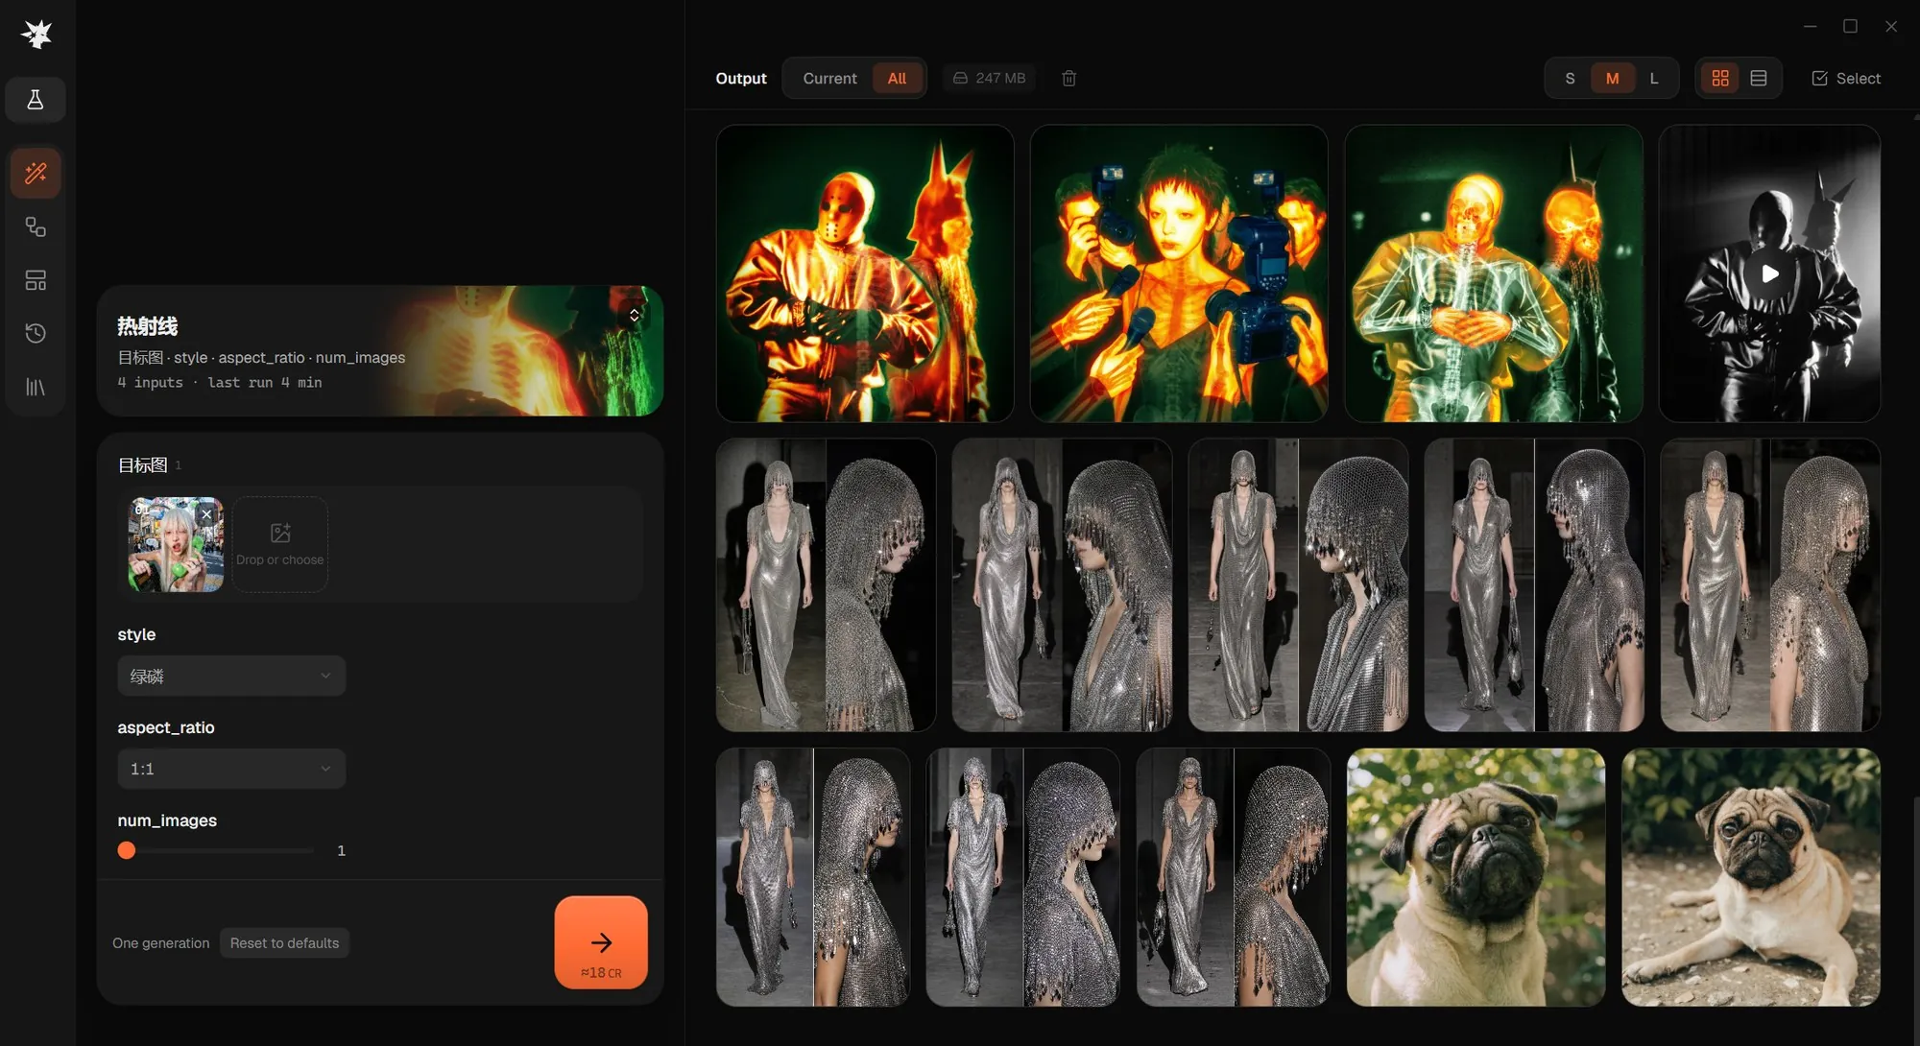Click the num_images parameter label
Image resolution: width=1920 pixels, height=1046 pixels.
click(167, 820)
